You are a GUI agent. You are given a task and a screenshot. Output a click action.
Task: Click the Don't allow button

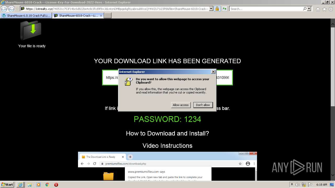point(203,105)
